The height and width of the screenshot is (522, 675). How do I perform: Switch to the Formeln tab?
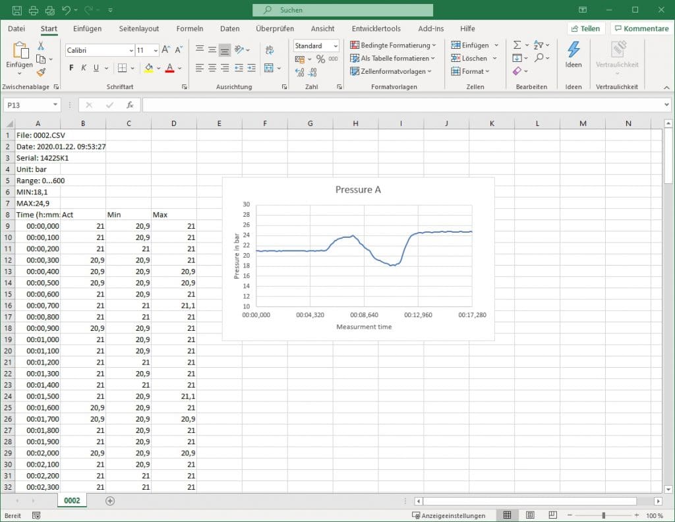190,29
